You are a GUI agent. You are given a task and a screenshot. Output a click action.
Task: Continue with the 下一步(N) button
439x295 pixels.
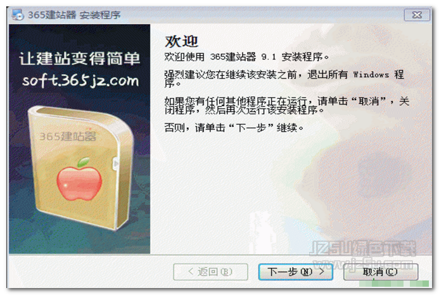(x=296, y=272)
